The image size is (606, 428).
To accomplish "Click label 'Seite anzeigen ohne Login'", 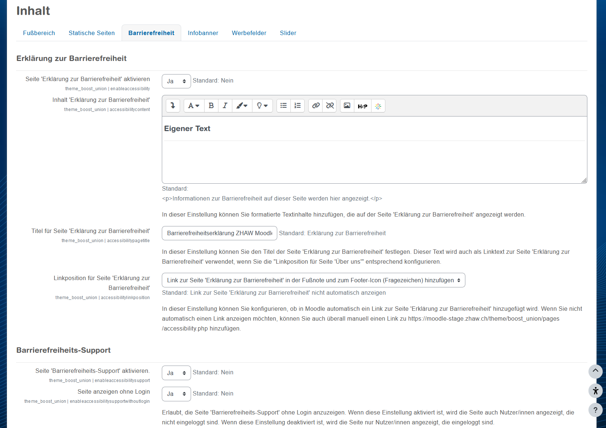I will (x=114, y=391).
